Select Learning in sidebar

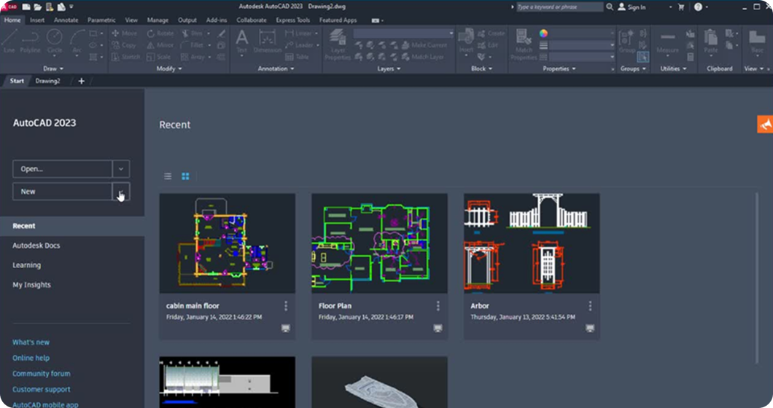(x=27, y=265)
